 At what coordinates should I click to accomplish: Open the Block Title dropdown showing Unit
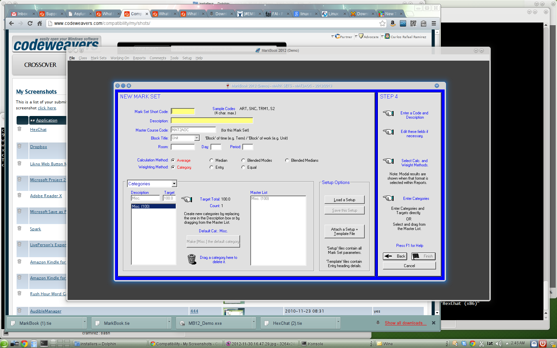197,138
